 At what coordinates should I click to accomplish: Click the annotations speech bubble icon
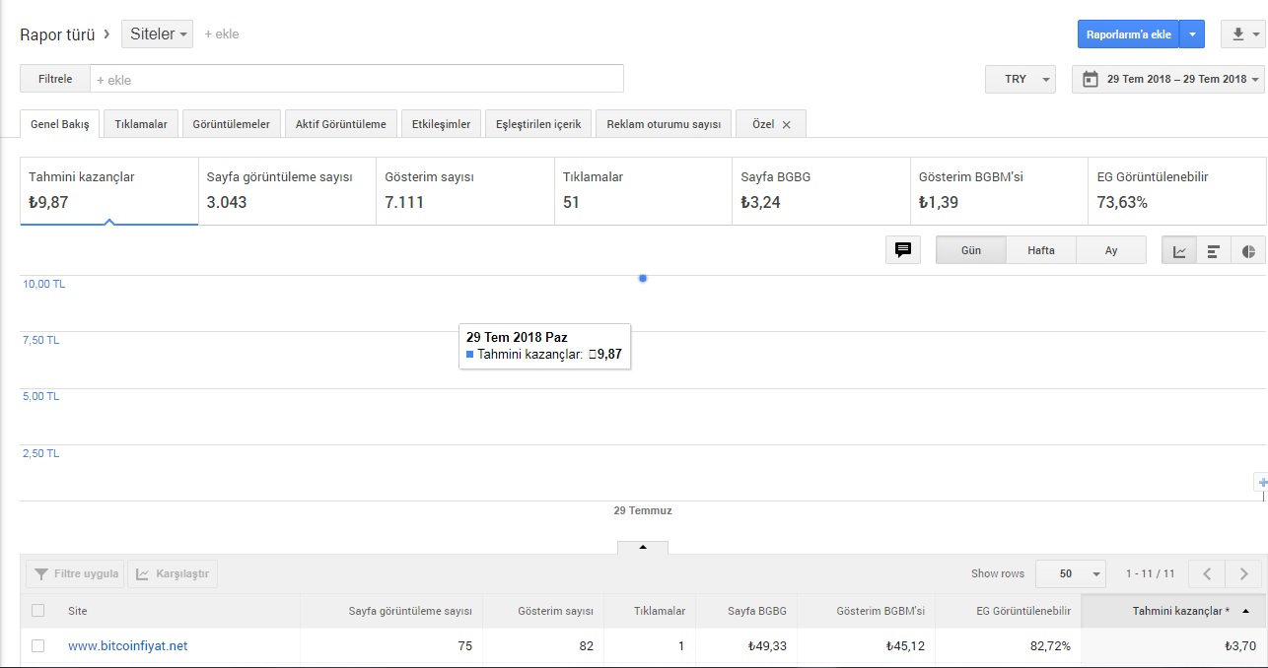(902, 250)
